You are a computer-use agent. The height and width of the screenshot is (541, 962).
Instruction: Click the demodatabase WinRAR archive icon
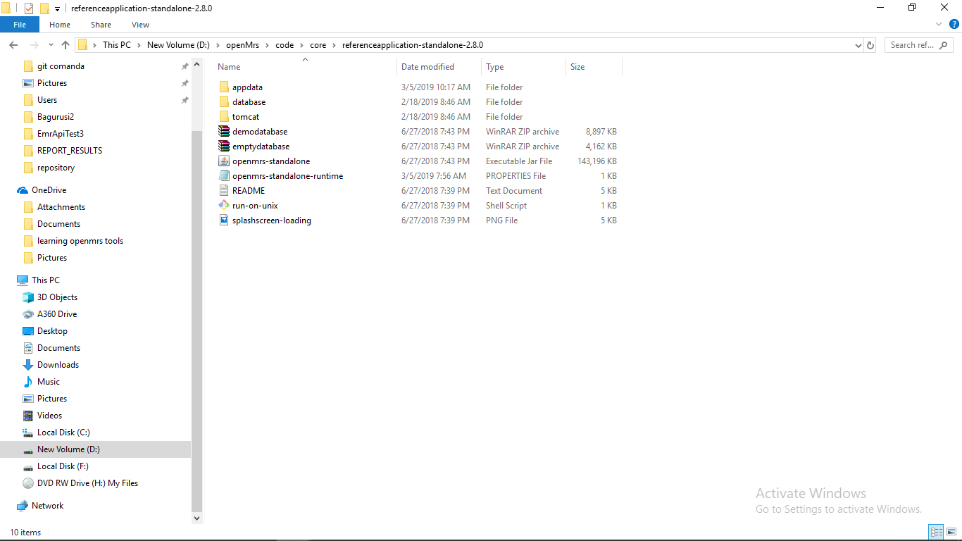point(224,132)
